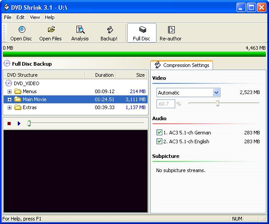The image size is (269, 224).
Task: Click the 60.7 percent input field
Action: 166,104
